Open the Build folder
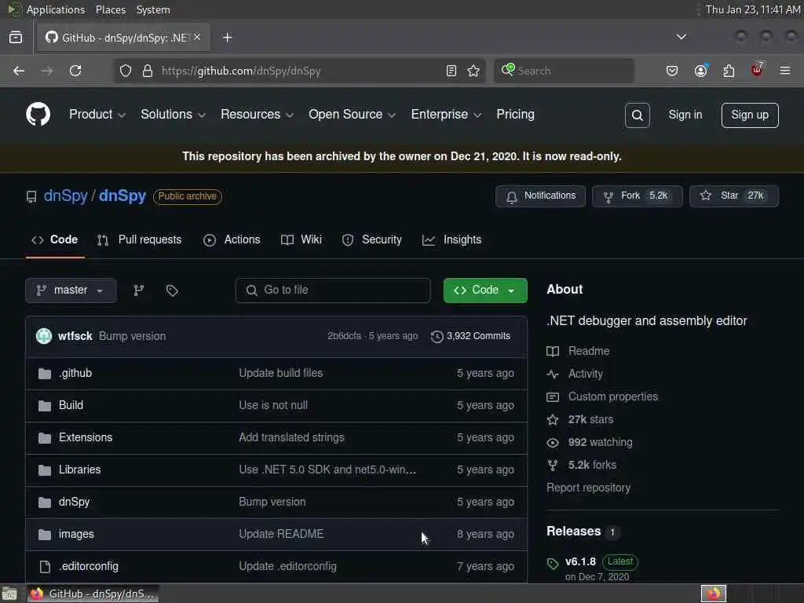 (x=71, y=405)
